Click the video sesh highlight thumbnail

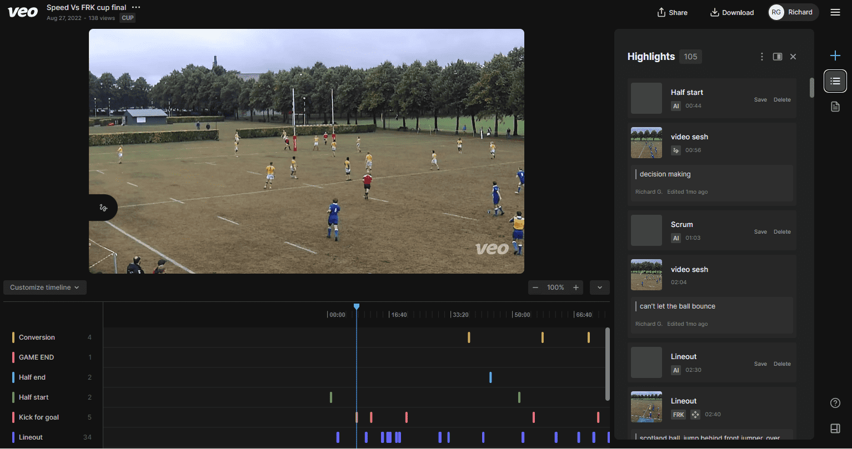point(646,143)
